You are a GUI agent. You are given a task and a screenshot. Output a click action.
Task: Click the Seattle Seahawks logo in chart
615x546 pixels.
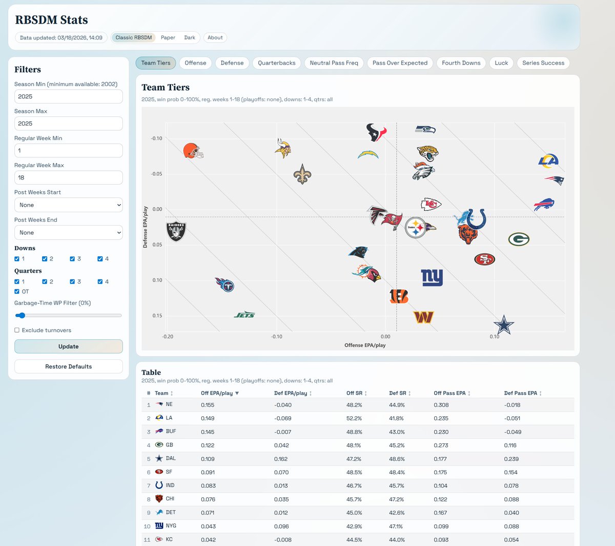pos(425,130)
